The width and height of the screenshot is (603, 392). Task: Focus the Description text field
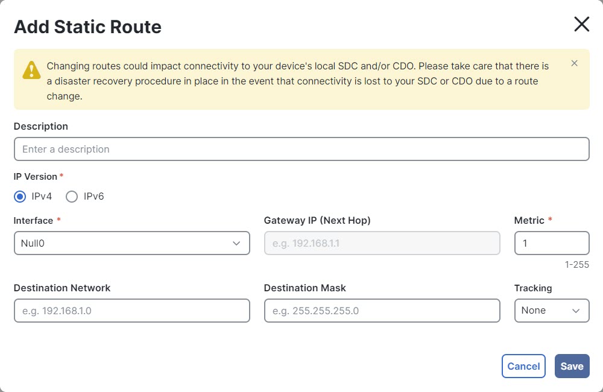[301, 149]
